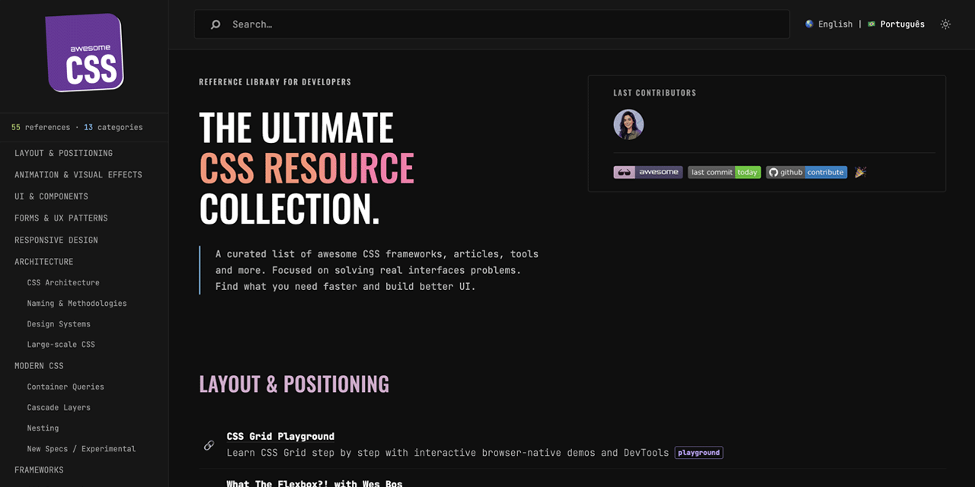Click the globe icon beside English
The height and width of the screenshot is (487, 975).
pyautogui.click(x=808, y=24)
